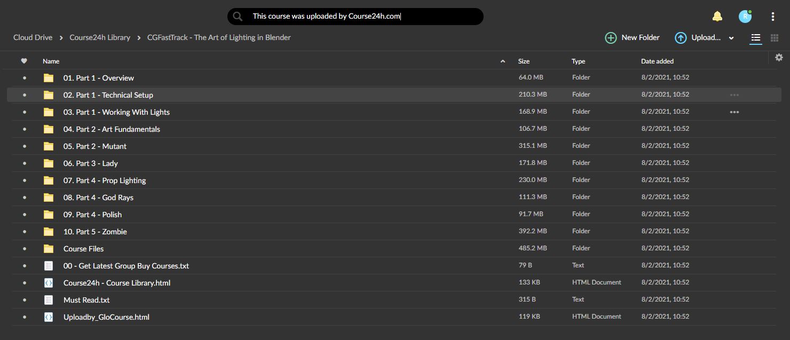Open options for 02. Technical Setup row
The image size is (790, 340).
click(734, 95)
